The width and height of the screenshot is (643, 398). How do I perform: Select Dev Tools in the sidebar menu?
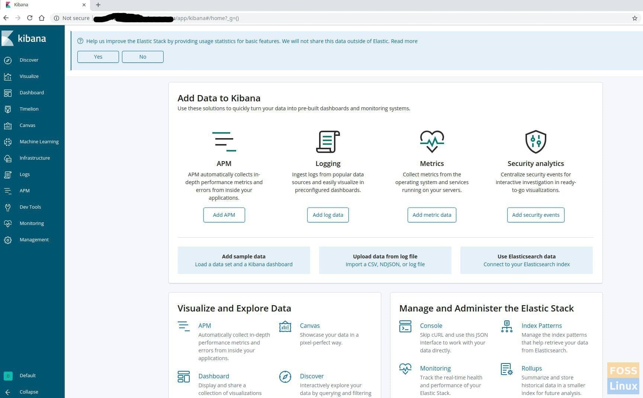(30, 207)
